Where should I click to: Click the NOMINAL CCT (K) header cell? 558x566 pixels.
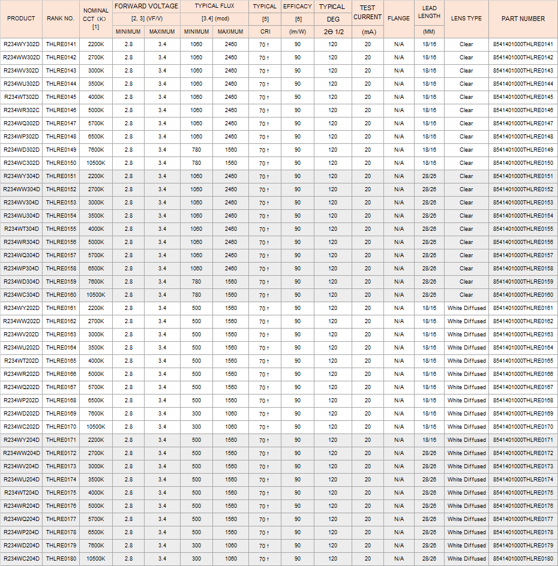click(96, 19)
